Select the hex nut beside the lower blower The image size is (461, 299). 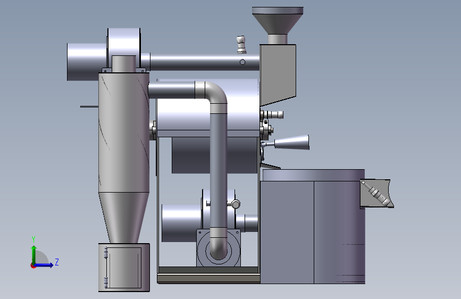pos(236,204)
